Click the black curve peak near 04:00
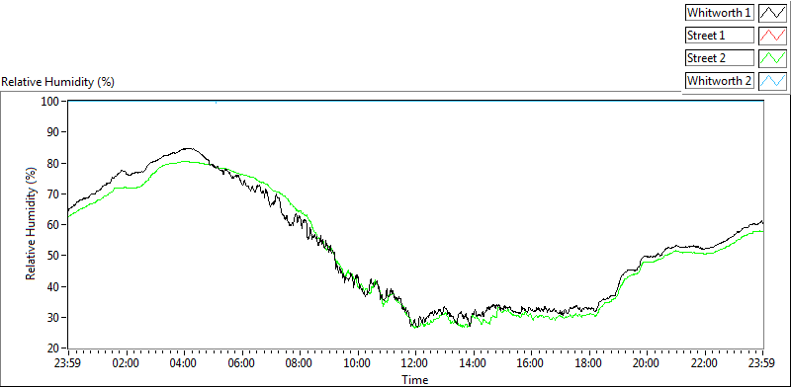 pyautogui.click(x=188, y=149)
